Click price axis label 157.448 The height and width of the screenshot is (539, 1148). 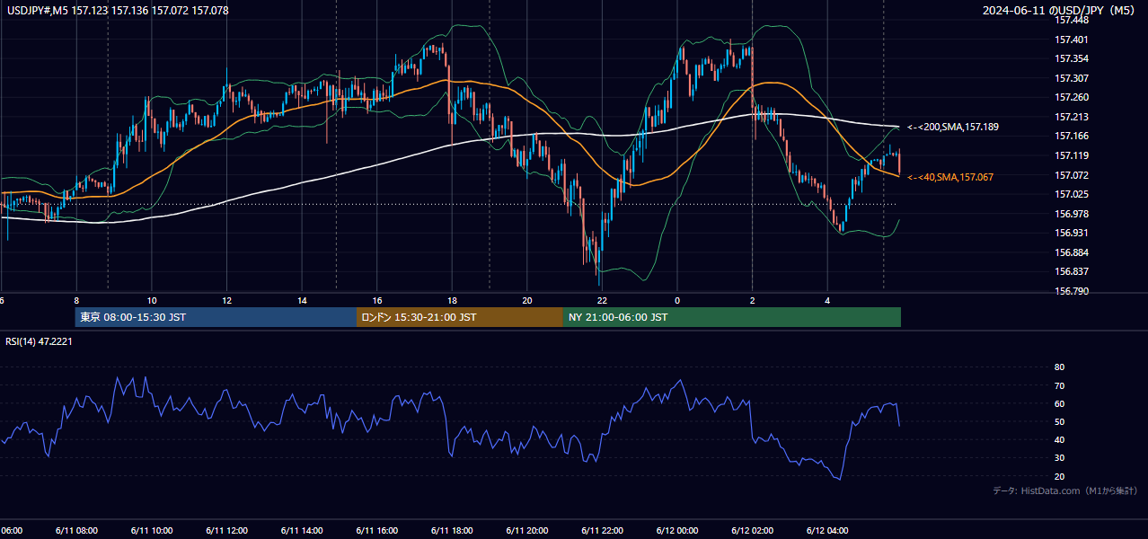[1073, 20]
